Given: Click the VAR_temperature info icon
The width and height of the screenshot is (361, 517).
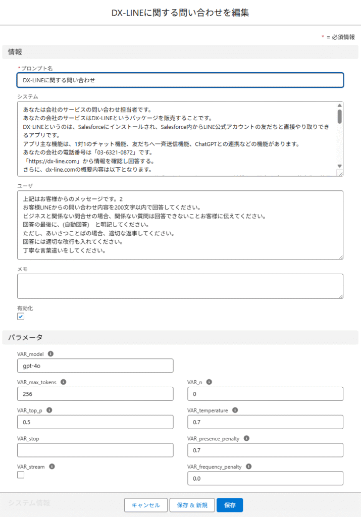Looking at the screenshot, I should (x=235, y=410).
